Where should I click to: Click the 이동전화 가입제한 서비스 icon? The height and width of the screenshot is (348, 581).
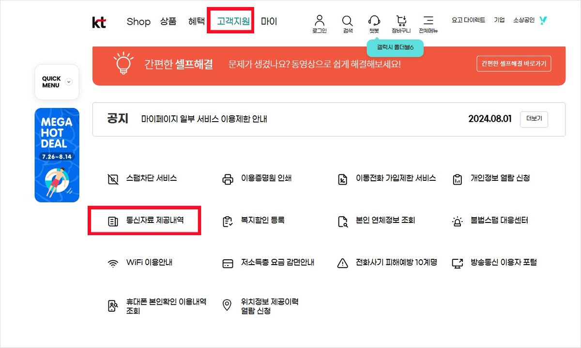(342, 179)
